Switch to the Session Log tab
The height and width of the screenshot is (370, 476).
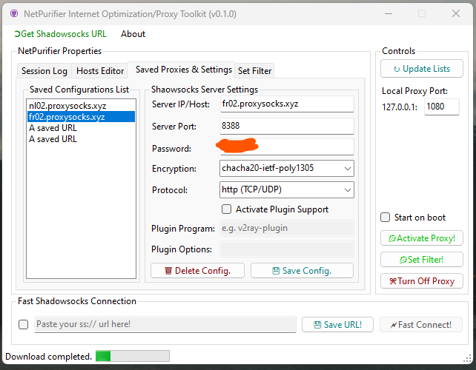[x=44, y=71]
